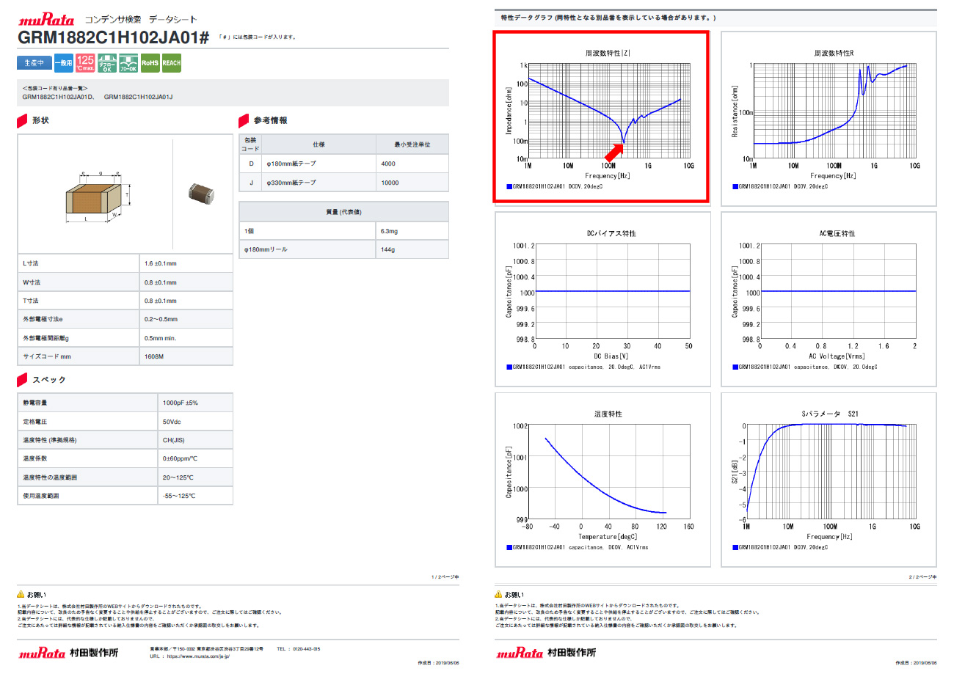Click the blue legend square under S21 graph
Screen dimensions: 954x685
coord(735,548)
